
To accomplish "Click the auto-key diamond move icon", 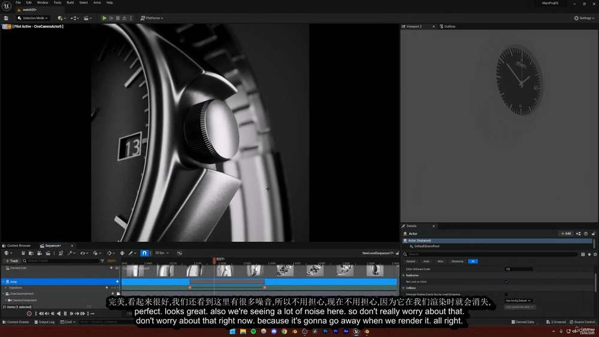I will [x=122, y=253].
